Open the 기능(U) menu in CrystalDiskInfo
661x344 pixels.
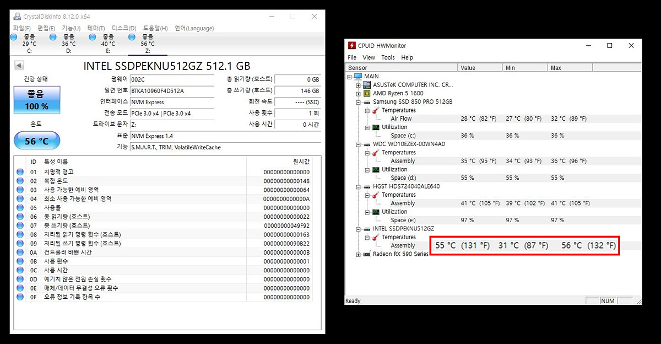coord(71,28)
